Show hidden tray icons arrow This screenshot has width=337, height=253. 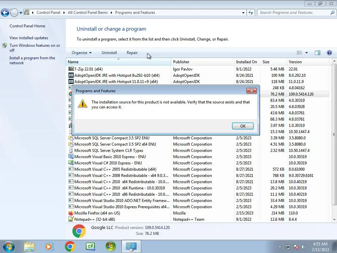click(x=280, y=247)
